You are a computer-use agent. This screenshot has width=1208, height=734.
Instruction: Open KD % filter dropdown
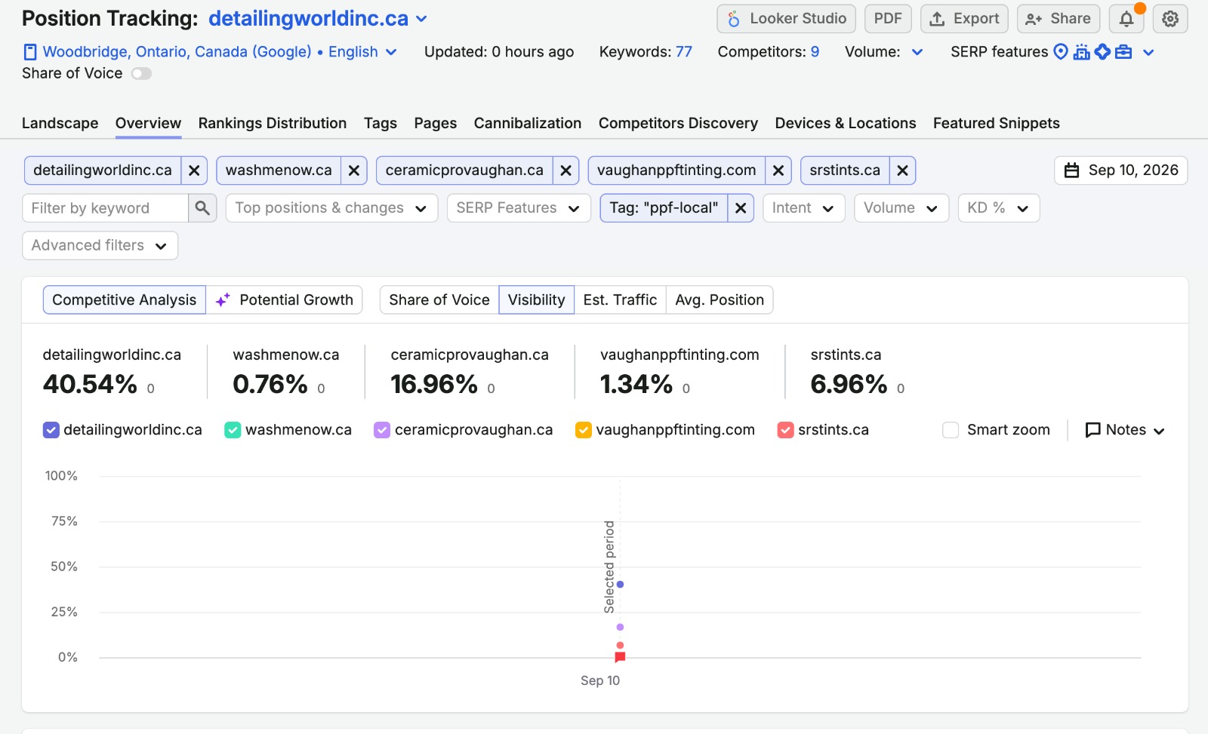click(x=999, y=208)
